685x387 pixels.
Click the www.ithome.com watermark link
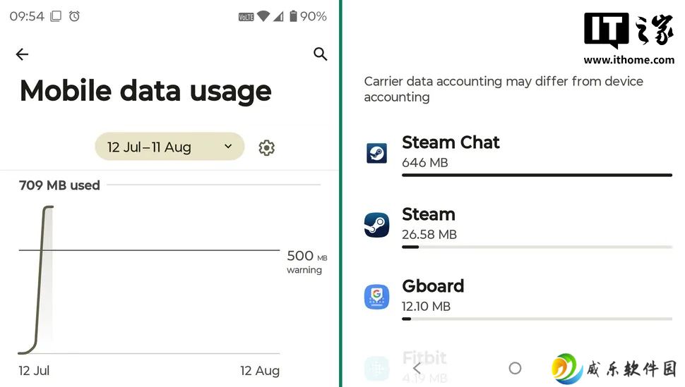(629, 60)
